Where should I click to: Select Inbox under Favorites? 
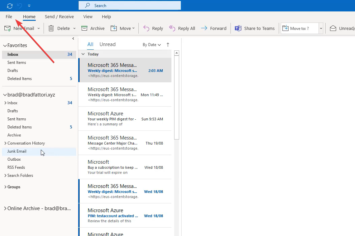[39, 54]
